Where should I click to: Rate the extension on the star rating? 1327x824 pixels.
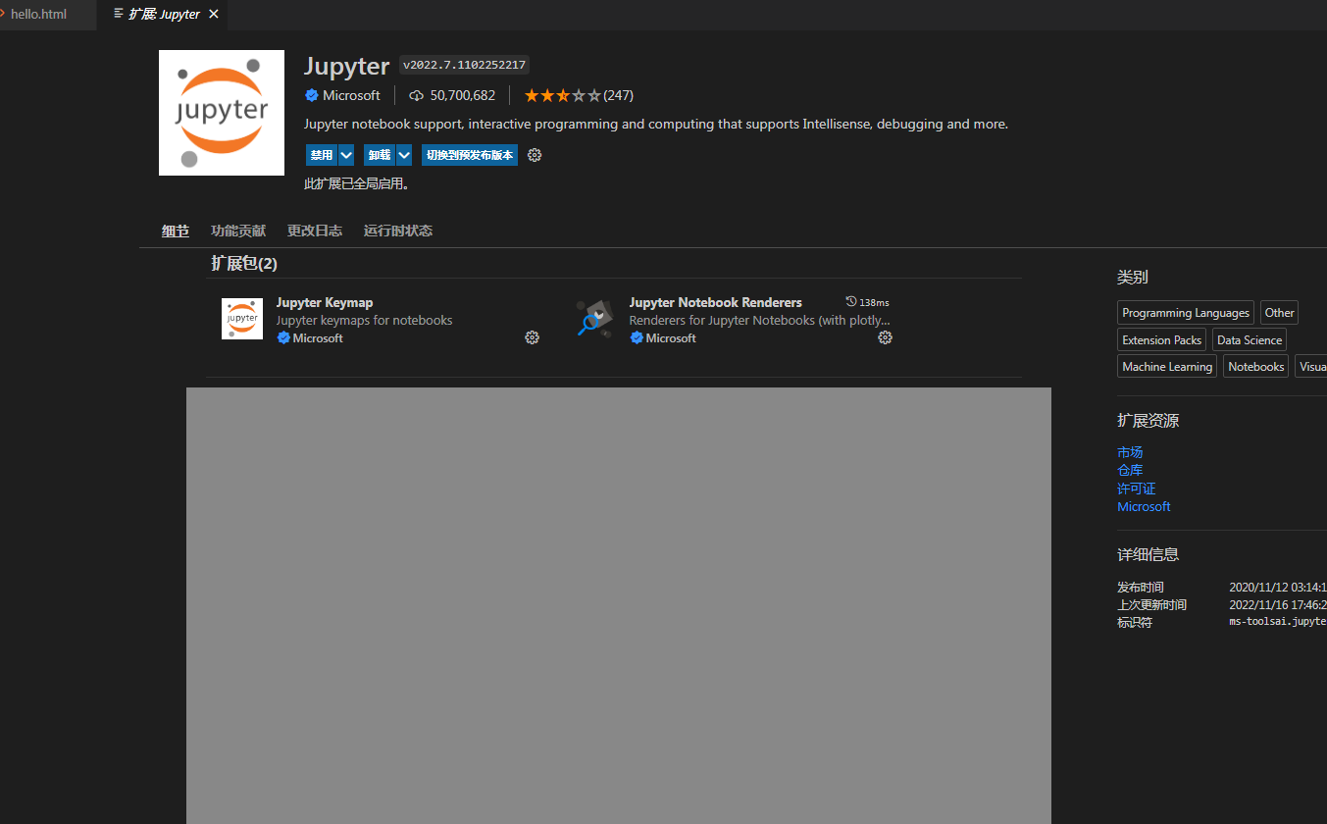(564, 95)
